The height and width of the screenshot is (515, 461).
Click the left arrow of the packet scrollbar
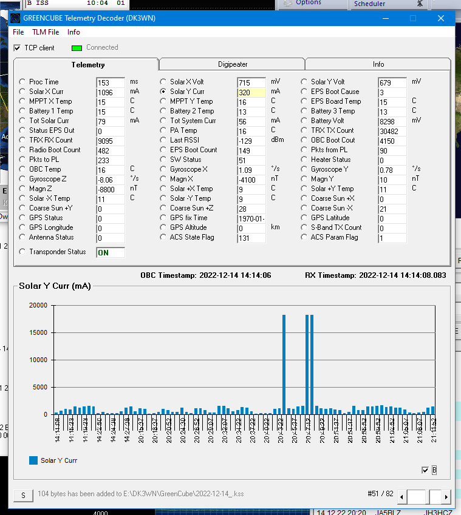click(402, 497)
